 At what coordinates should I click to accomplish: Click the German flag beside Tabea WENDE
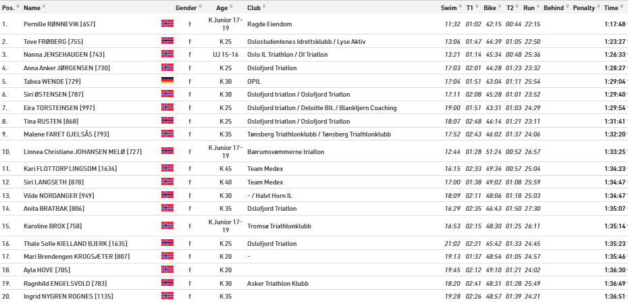point(167,81)
